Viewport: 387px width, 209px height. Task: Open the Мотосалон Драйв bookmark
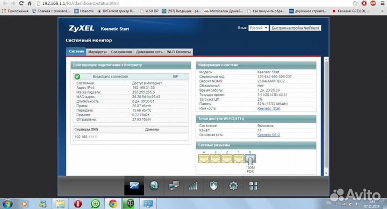[x=224, y=11]
